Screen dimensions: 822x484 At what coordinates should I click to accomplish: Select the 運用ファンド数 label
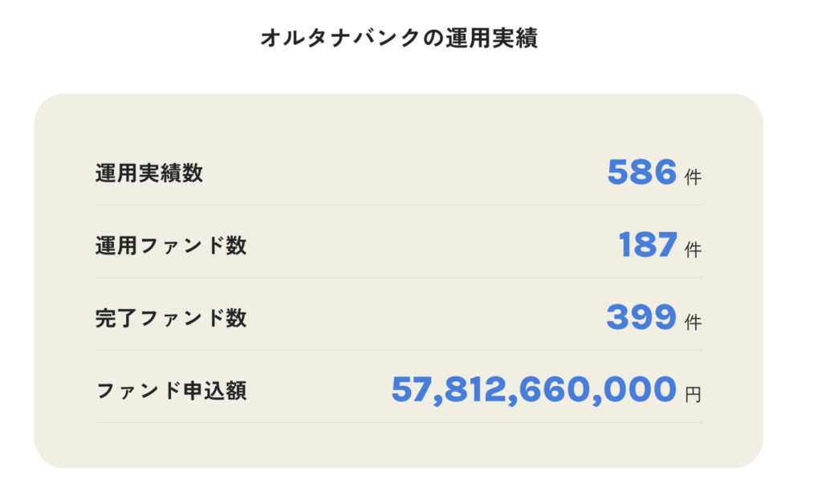pos(171,246)
